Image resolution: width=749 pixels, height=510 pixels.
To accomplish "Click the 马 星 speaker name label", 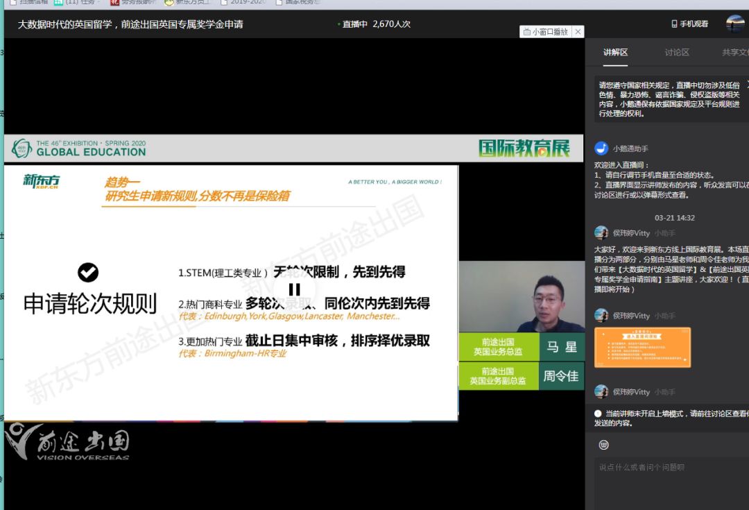I will pos(562,347).
